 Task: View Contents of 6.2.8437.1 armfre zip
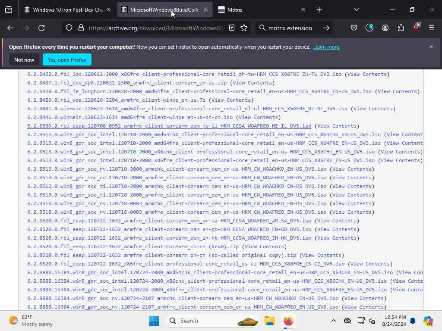coord(252,83)
